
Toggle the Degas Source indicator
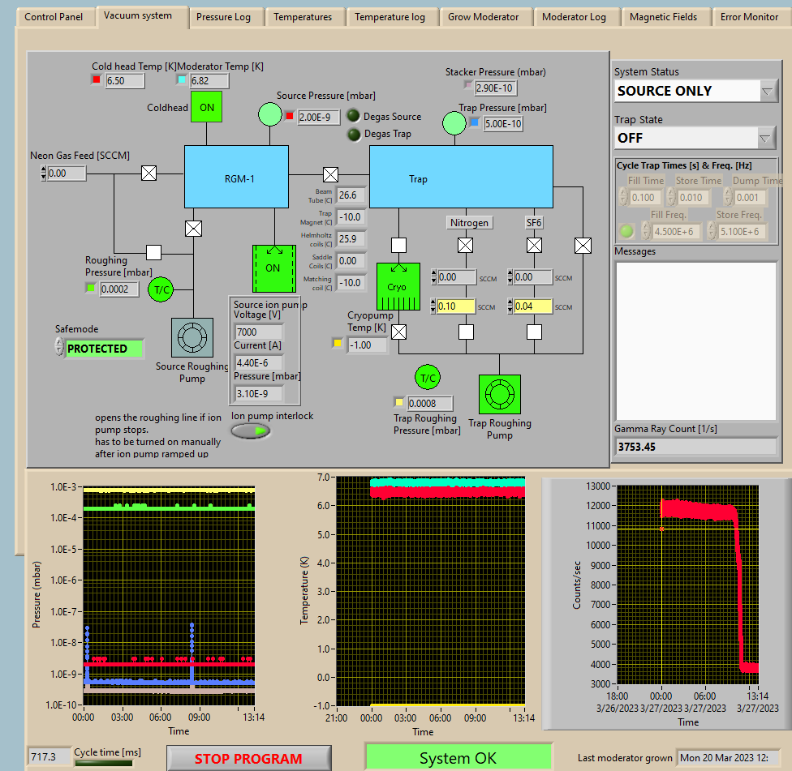[x=355, y=117]
